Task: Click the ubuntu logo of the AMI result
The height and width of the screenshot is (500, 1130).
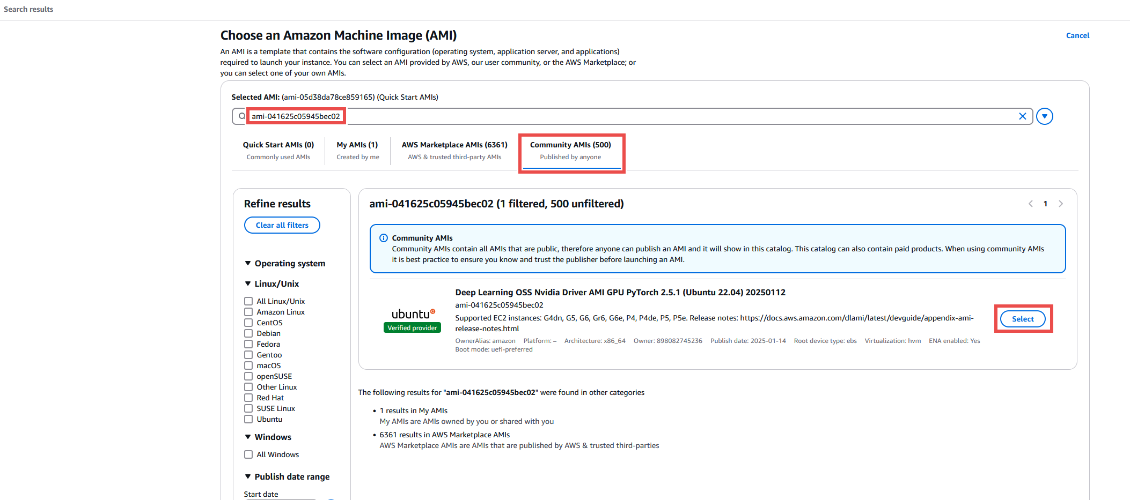Action: pyautogui.click(x=413, y=314)
